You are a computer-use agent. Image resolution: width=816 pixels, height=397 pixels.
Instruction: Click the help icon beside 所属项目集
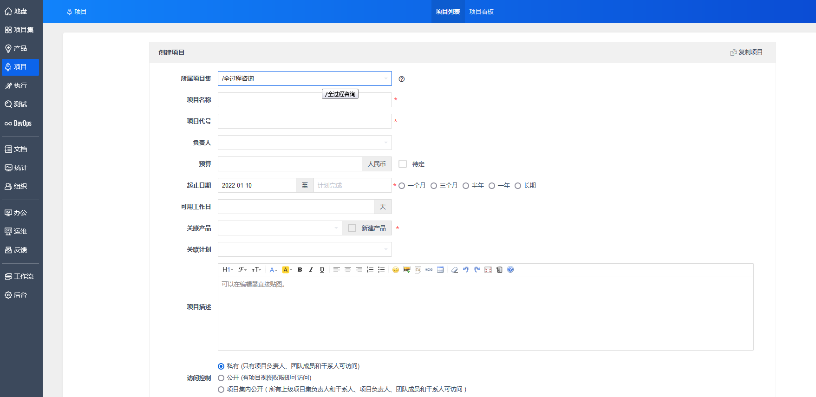[x=402, y=79]
